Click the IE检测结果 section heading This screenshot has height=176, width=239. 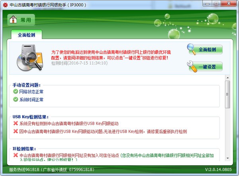24,149
